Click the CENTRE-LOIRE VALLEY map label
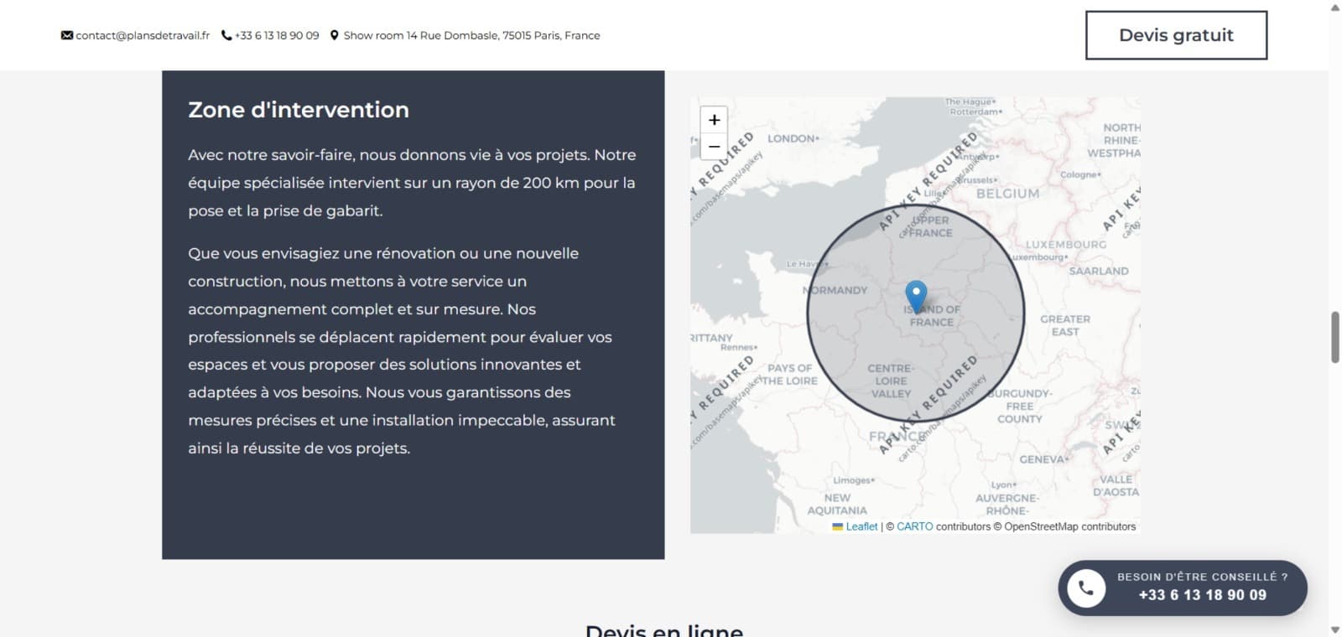Viewport: 1342px width, 637px height. (890, 381)
